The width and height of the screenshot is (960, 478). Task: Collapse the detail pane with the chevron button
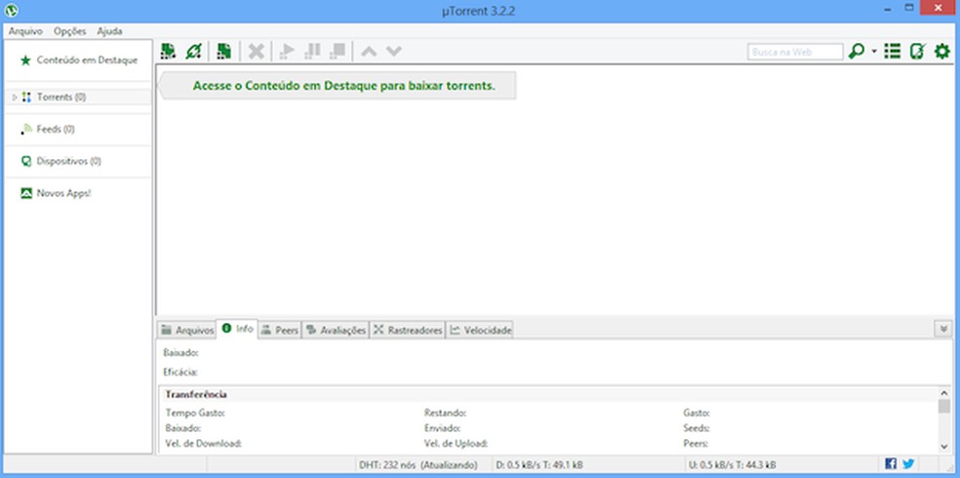(x=942, y=330)
